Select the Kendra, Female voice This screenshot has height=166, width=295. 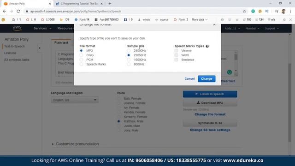(x=119, y=113)
